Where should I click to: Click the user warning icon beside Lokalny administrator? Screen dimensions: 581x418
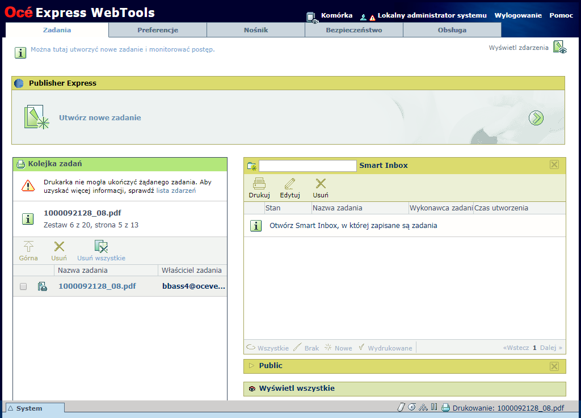[368, 17]
